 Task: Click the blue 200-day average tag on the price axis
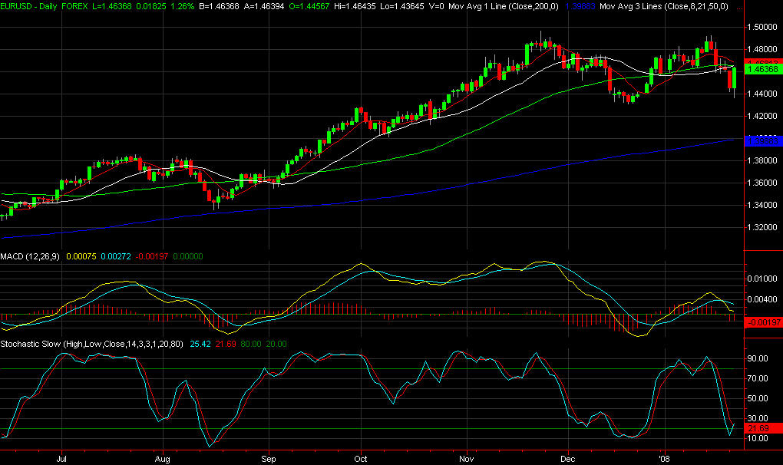(763, 141)
